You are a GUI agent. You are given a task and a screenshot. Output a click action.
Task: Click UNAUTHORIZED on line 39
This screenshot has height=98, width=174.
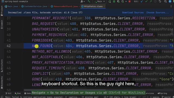(44, 29)
